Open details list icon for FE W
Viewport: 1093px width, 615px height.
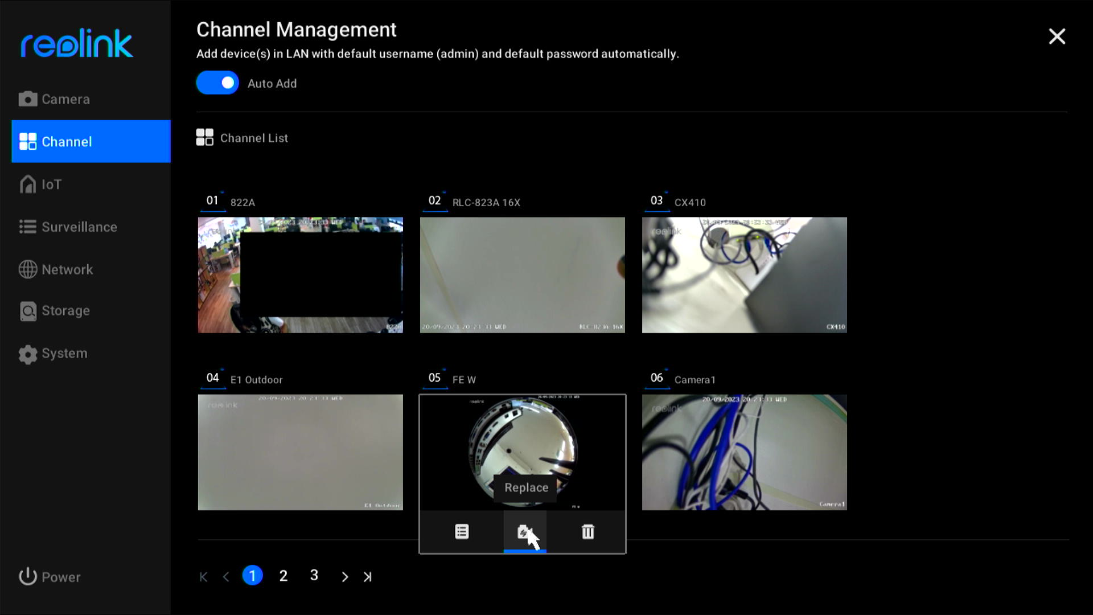[x=462, y=532]
